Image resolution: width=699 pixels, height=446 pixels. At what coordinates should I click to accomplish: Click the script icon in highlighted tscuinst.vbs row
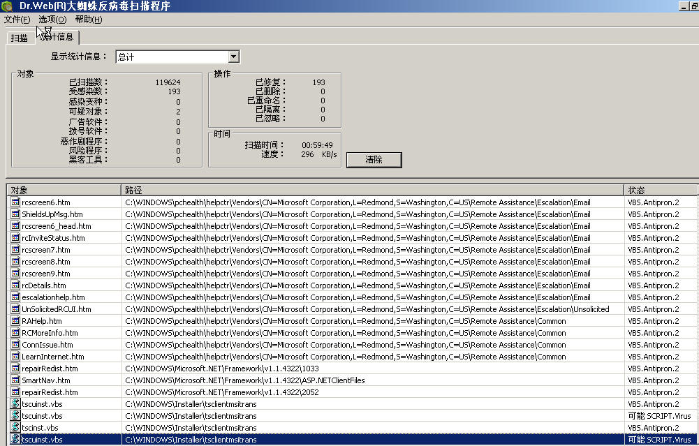click(15, 440)
